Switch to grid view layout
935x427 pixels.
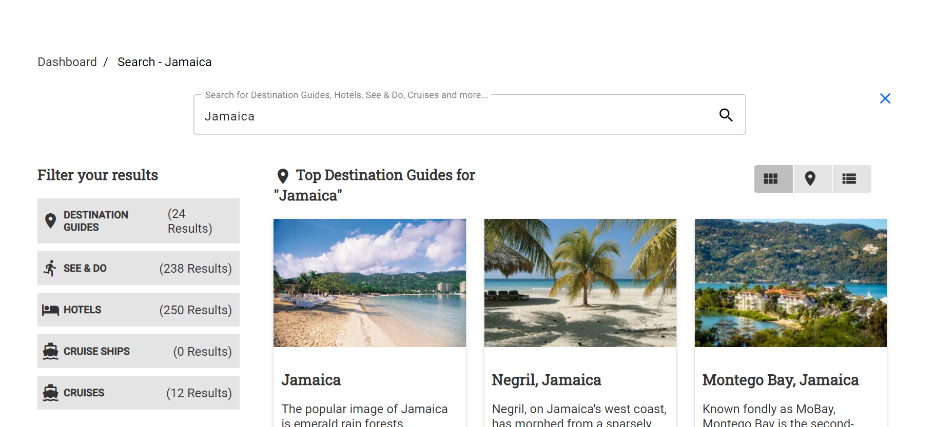[x=771, y=179]
